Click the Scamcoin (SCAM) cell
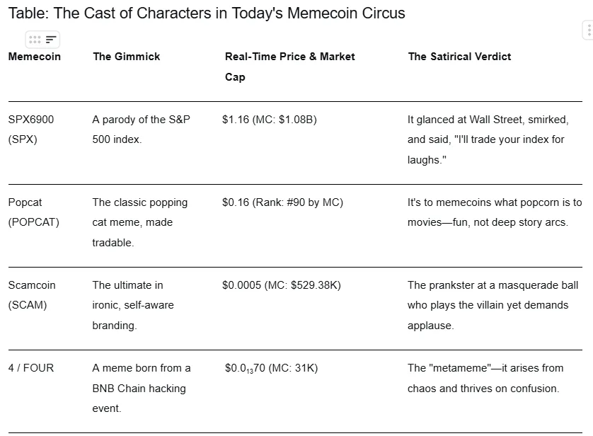 [32, 295]
